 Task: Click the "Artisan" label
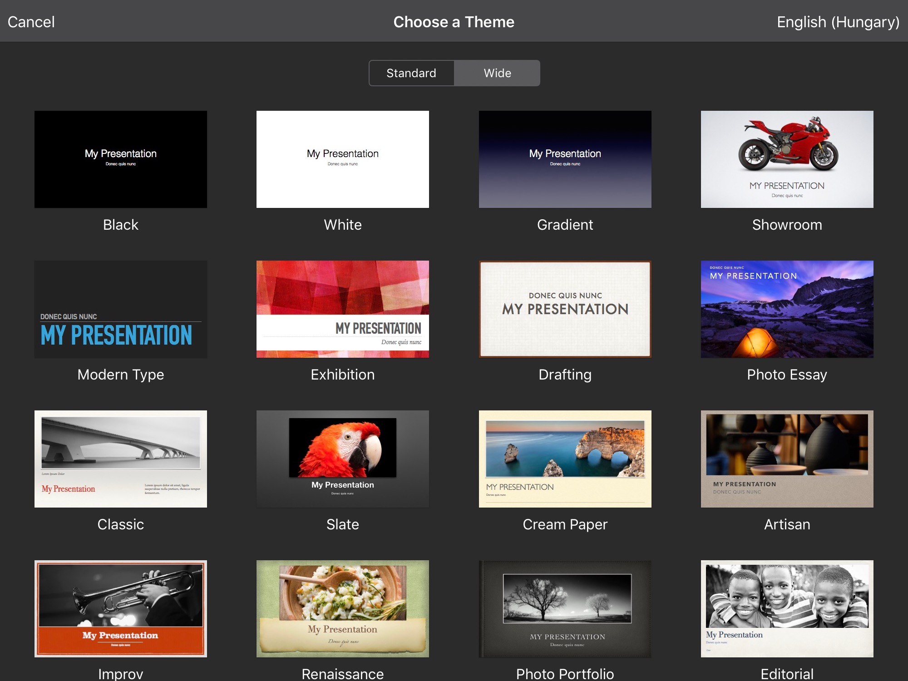pyautogui.click(x=787, y=524)
